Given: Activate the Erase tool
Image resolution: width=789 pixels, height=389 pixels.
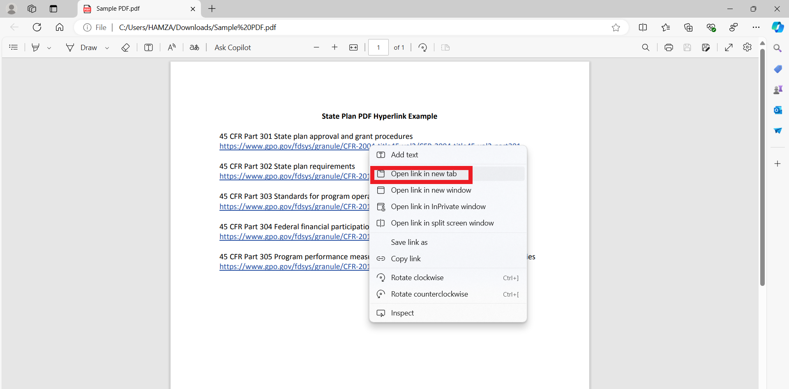Looking at the screenshot, I should click(x=125, y=47).
